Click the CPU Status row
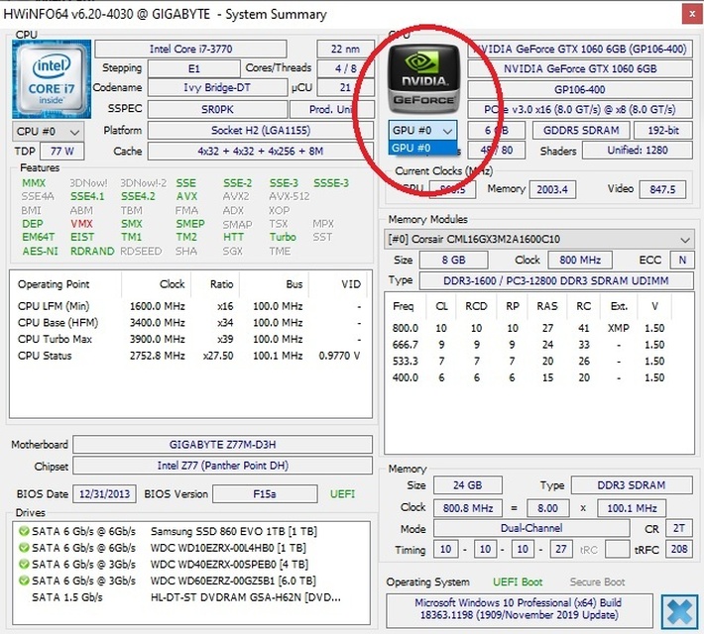 189,356
